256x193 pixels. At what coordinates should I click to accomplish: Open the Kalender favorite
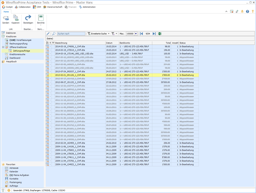click(x=14, y=172)
